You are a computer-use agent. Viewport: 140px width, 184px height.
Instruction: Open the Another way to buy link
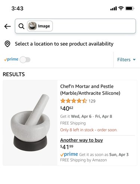[81, 140]
